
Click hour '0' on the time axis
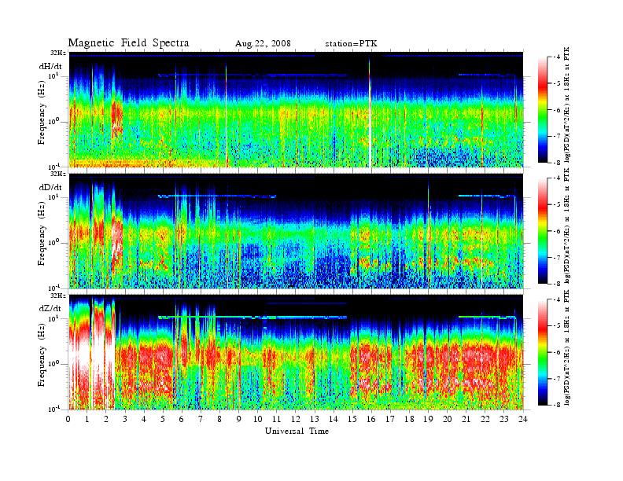point(68,419)
